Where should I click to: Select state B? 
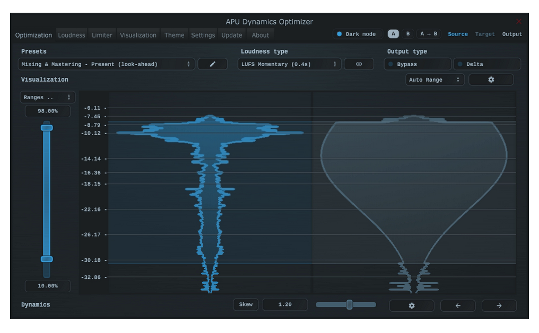click(x=408, y=34)
